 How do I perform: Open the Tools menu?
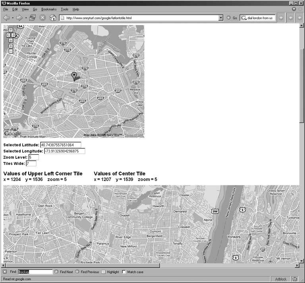tap(64, 9)
